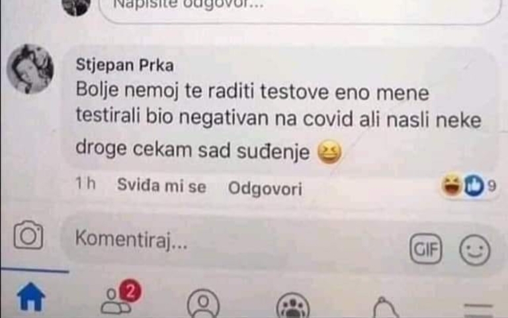Tap the 1 h comment timestamp
The width and height of the screenshot is (508, 318).
point(85,184)
